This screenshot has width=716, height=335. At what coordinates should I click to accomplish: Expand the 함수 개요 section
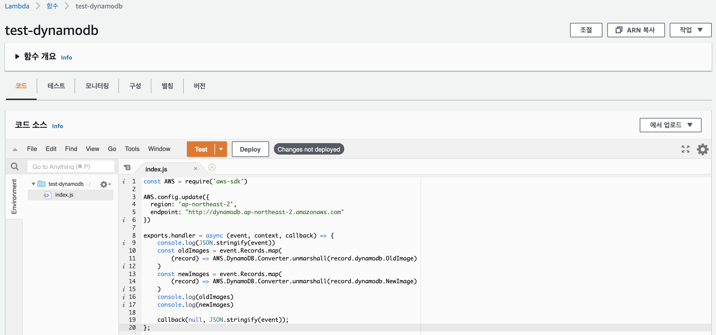[x=17, y=57]
